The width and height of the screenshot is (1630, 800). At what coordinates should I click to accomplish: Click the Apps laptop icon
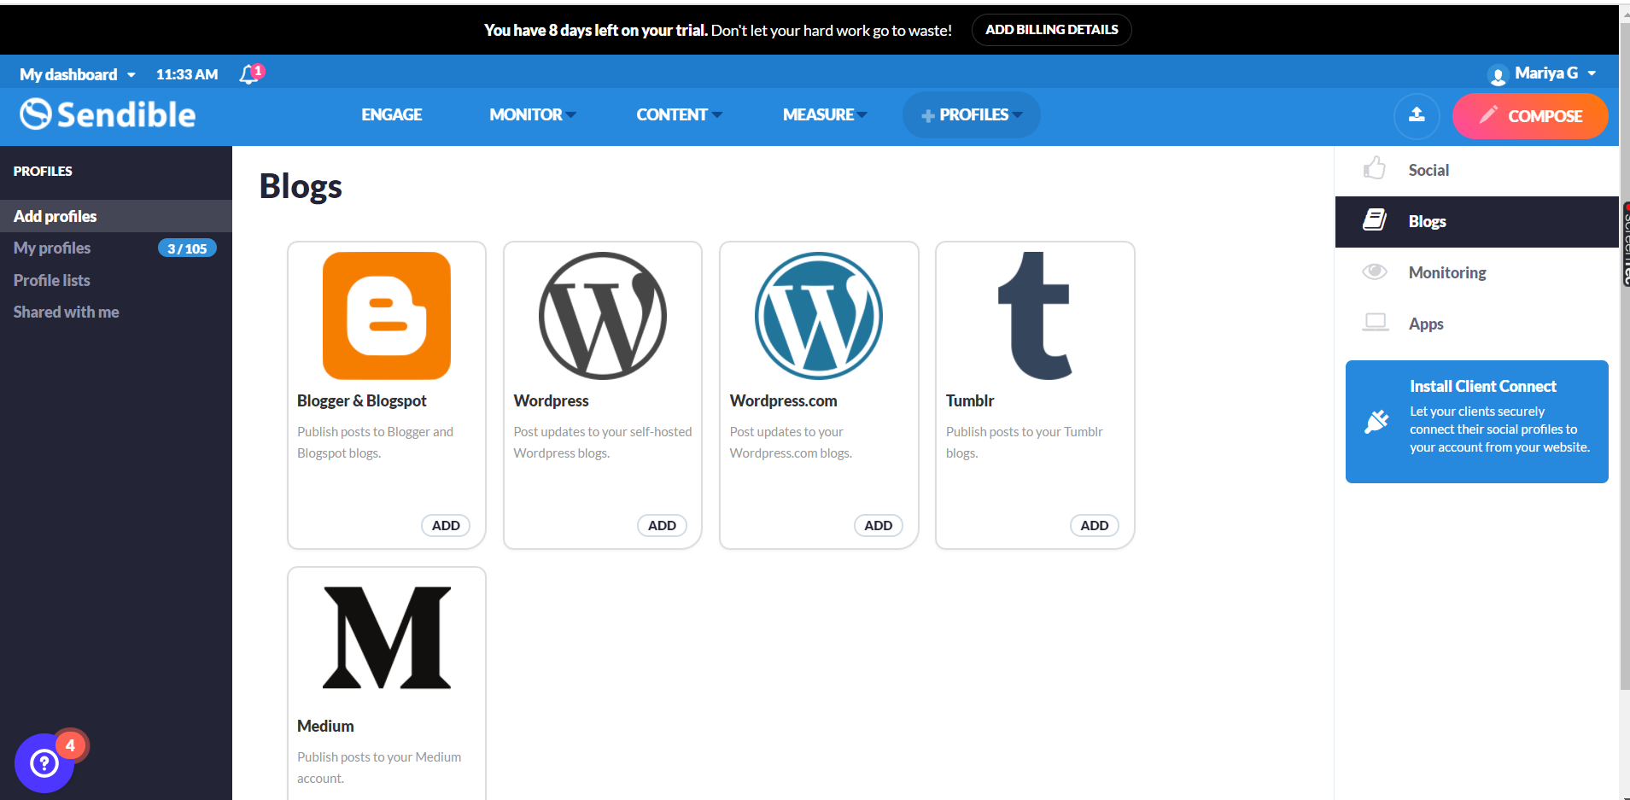[1376, 323]
